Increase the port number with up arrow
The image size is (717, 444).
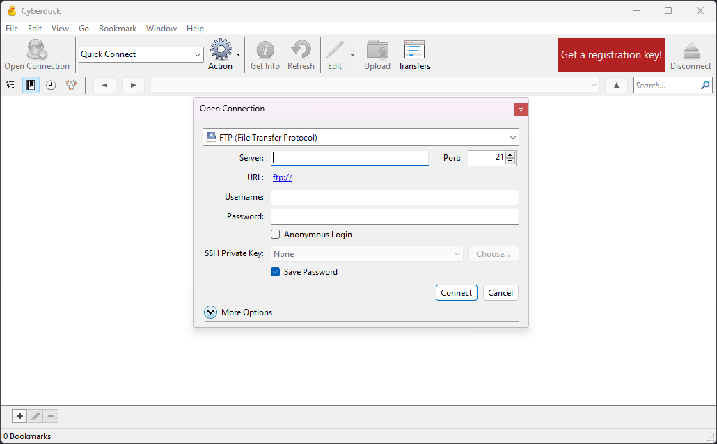point(510,154)
